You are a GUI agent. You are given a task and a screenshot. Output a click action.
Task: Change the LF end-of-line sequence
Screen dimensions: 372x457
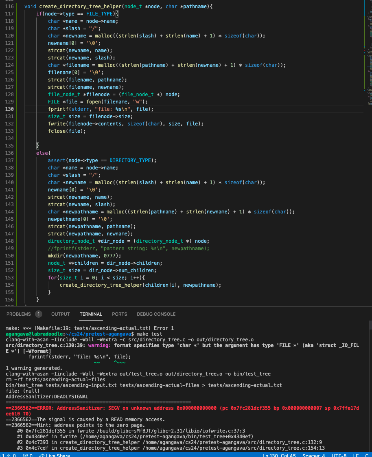click(x=356, y=455)
